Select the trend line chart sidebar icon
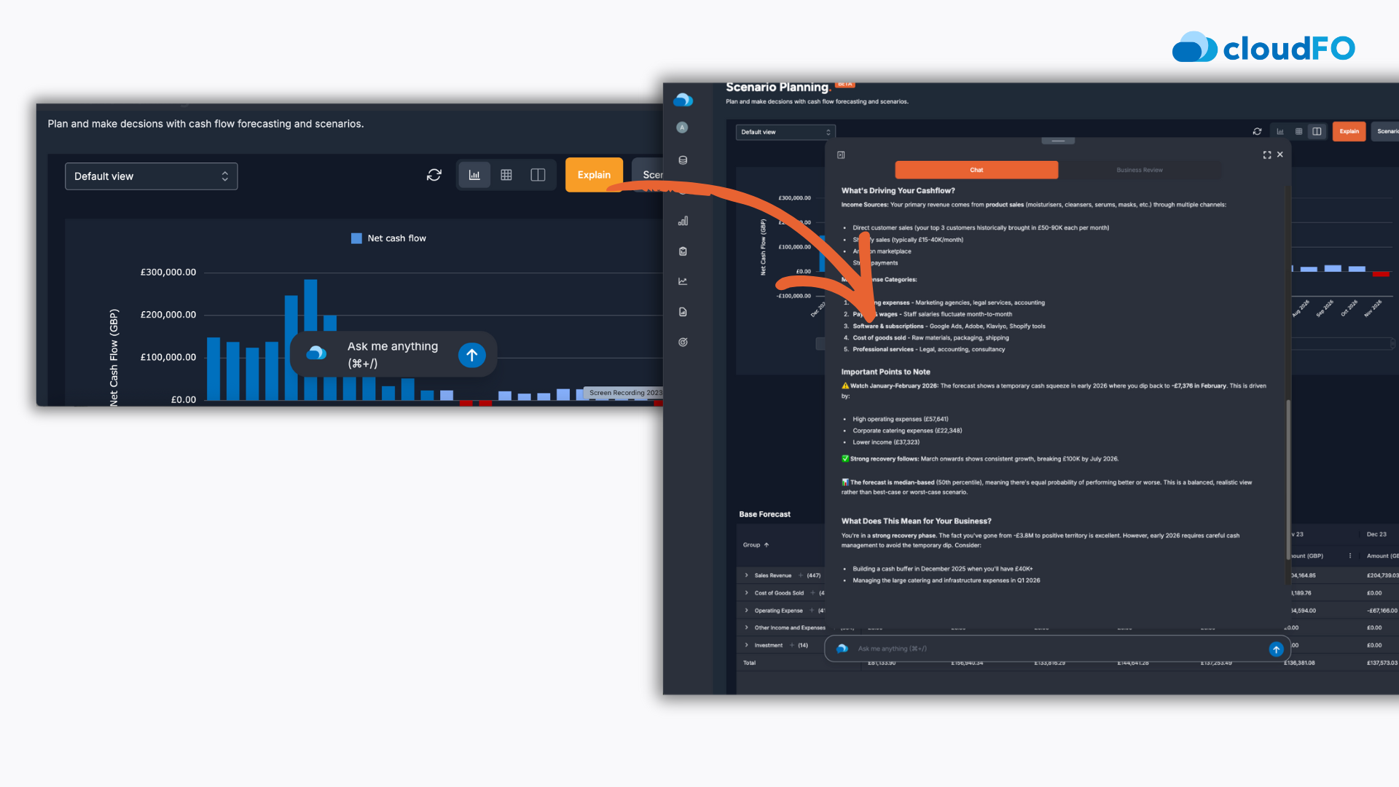Viewport: 1399px width, 787px height. click(x=683, y=281)
